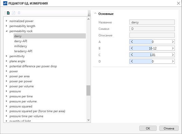
Task: Select the teradarcy-API unit
Action: click(x=23, y=51)
